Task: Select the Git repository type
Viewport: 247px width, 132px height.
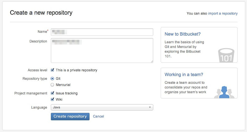Action: tap(52, 79)
